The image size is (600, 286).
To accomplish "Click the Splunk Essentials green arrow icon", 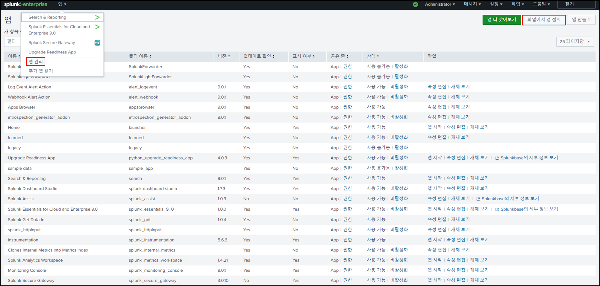I will 97,27.
